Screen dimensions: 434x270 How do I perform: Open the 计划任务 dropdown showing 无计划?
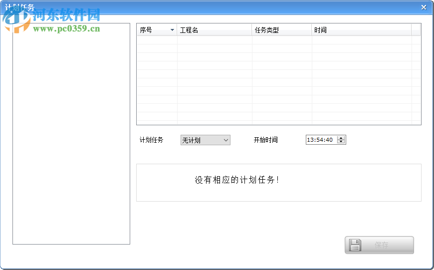pyautogui.click(x=206, y=140)
